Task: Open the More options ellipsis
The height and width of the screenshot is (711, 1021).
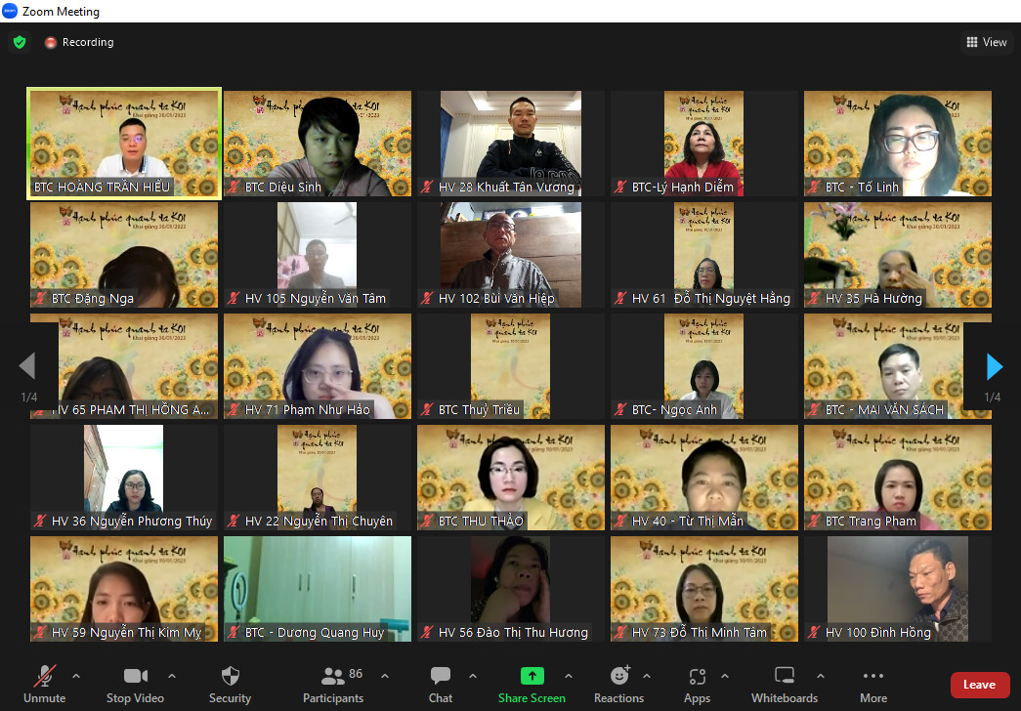Action: 873,676
